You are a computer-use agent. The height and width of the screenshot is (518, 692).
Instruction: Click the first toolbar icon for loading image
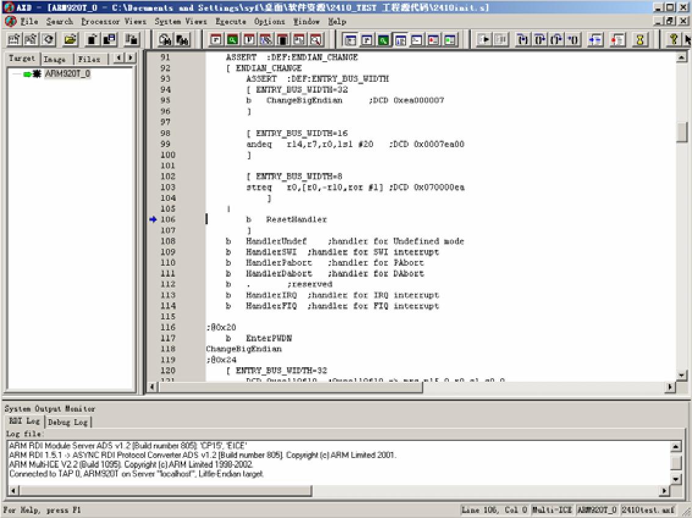13,39
